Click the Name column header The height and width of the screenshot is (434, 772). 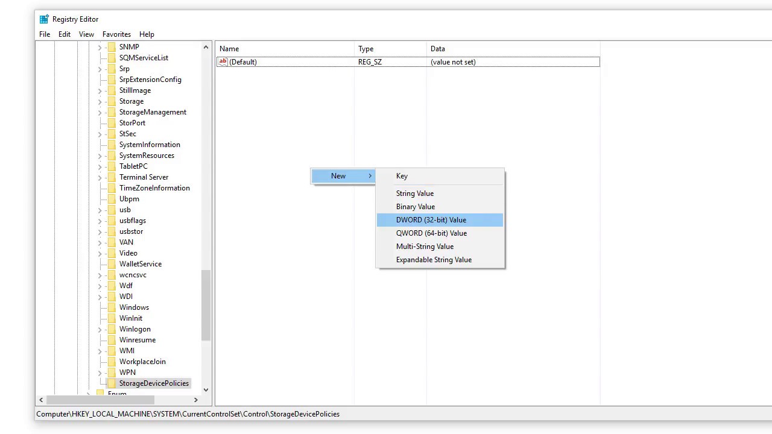click(x=285, y=49)
